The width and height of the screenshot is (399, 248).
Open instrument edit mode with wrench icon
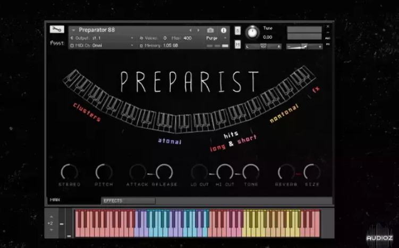tap(57, 29)
